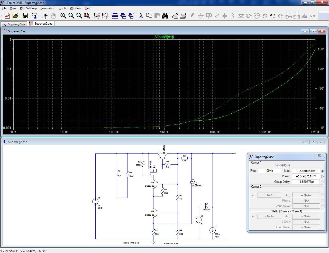Click the 160° phase axis label
This screenshot has width=329, height=253.
pos(321,49)
